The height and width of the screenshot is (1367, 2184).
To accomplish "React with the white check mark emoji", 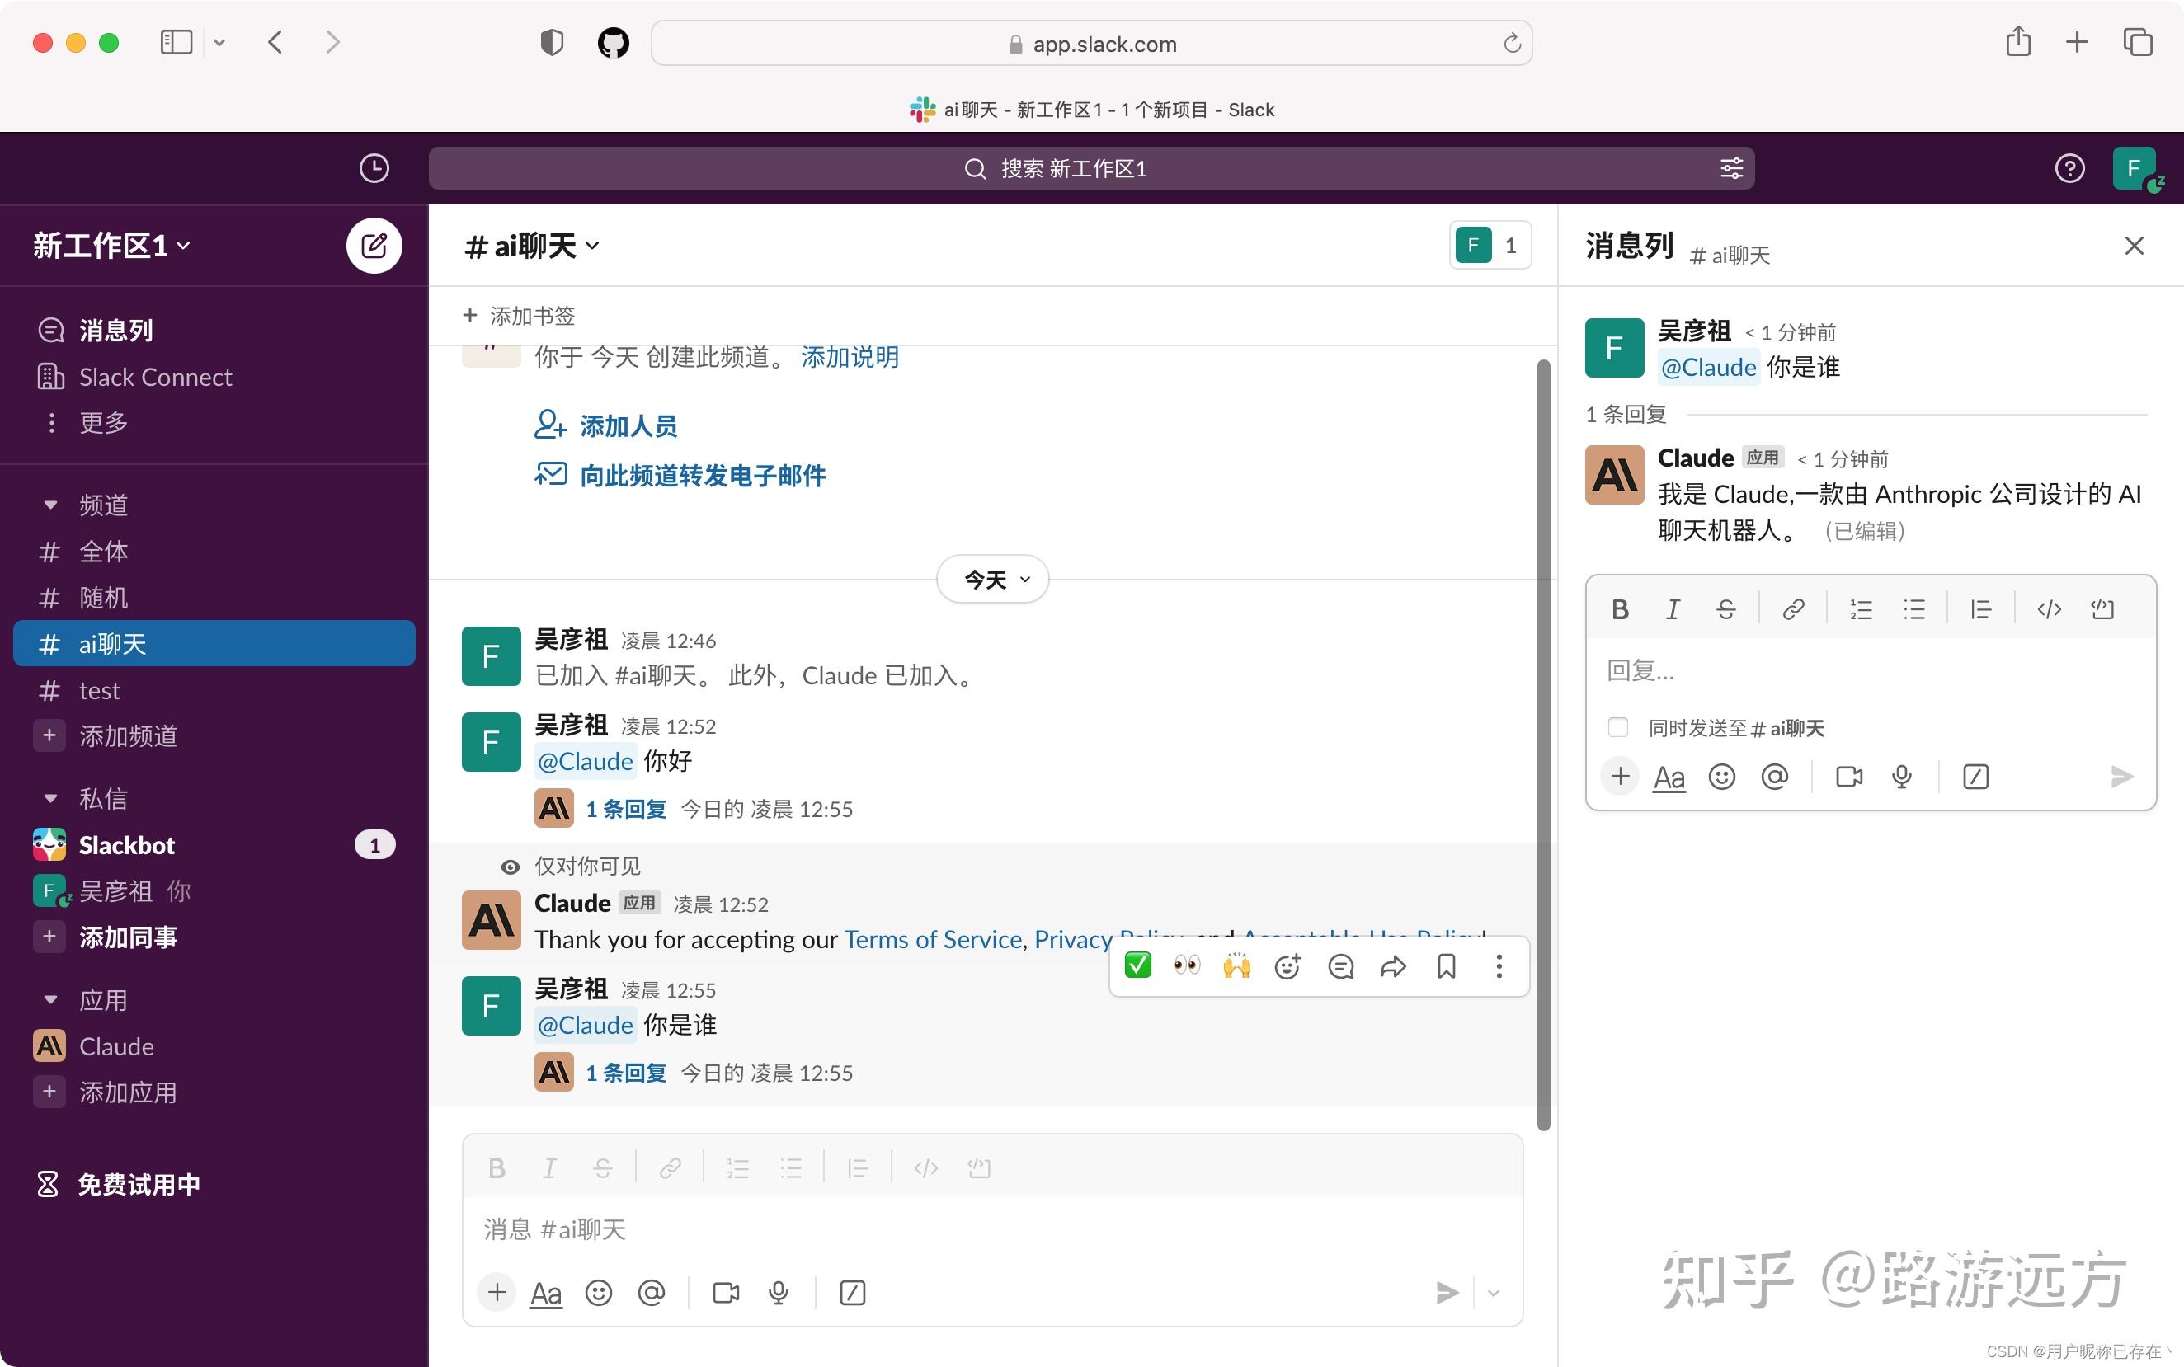I will (1136, 965).
